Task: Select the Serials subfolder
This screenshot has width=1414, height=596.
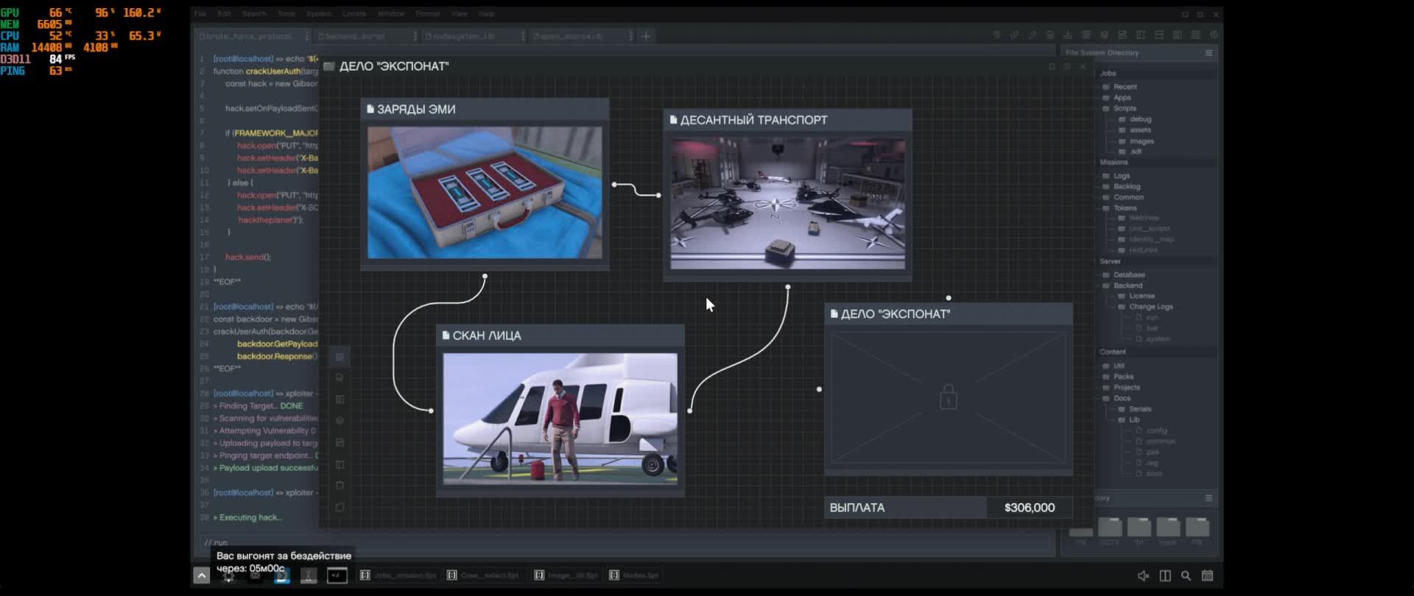Action: (x=1135, y=409)
